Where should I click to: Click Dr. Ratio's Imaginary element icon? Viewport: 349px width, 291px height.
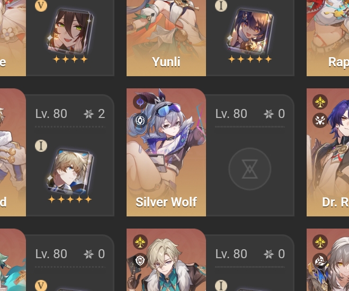[x=320, y=102]
